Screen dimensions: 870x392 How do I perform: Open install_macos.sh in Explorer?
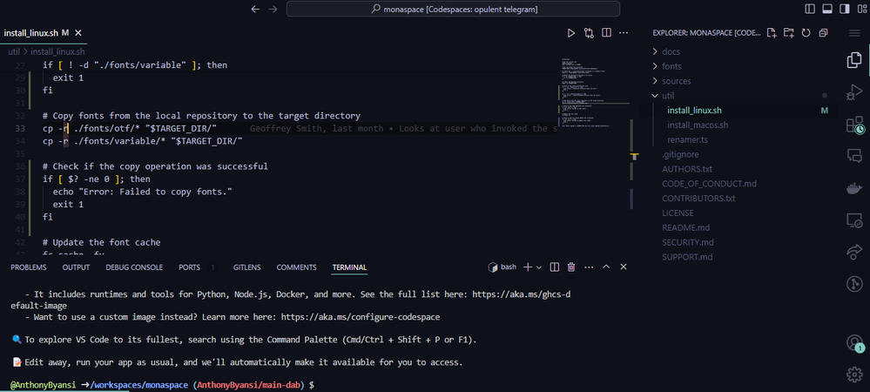pos(698,125)
